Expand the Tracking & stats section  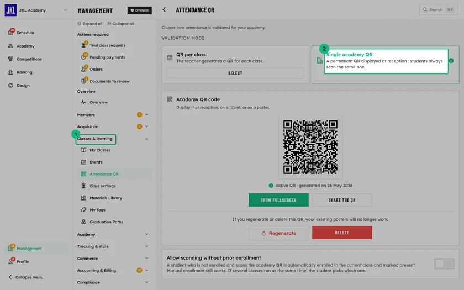(x=146, y=246)
